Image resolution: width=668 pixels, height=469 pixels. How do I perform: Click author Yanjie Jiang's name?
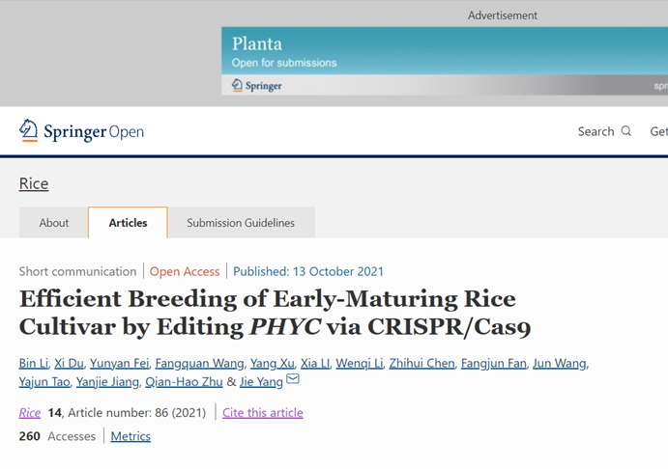coord(107,382)
